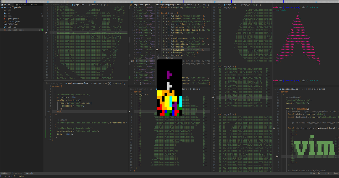
Task: Click the Lua icon beside colorschemes.lua in winbar
Action: pos(66,83)
